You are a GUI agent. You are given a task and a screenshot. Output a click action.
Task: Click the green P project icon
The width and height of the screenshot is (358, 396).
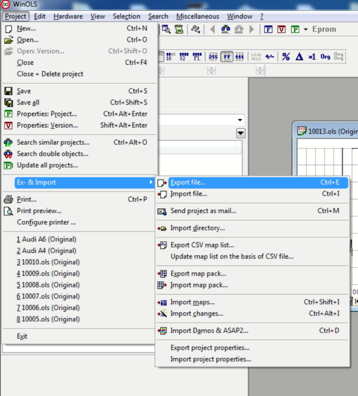pos(295,29)
